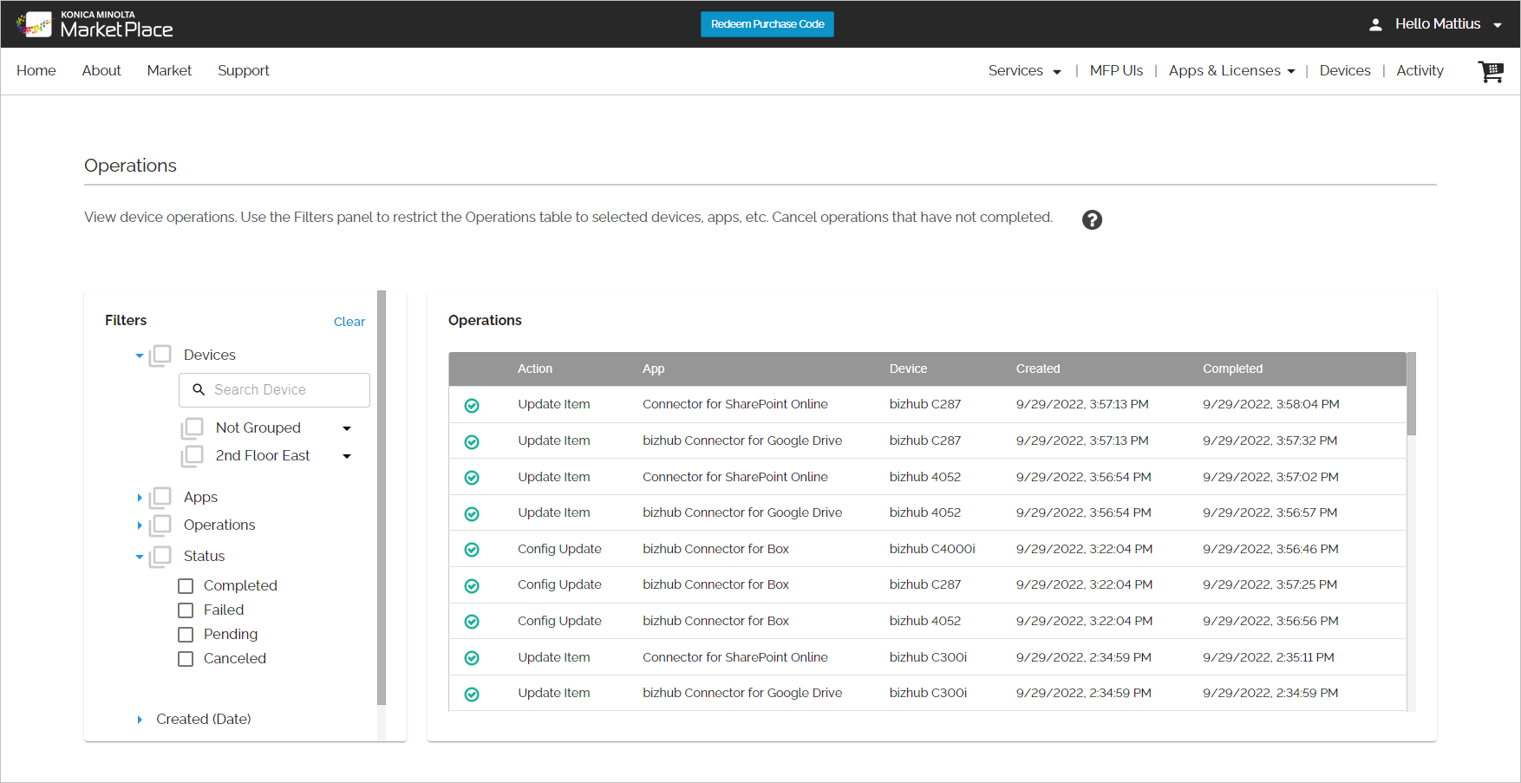Check the Apps filter group checkbox

pyautogui.click(x=160, y=498)
